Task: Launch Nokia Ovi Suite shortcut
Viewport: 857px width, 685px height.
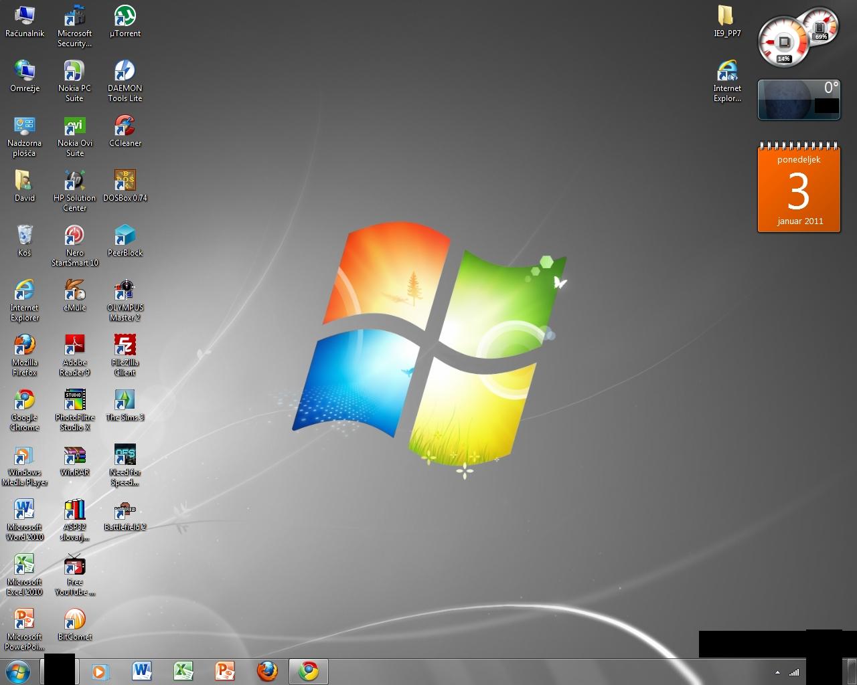Action: [x=74, y=136]
